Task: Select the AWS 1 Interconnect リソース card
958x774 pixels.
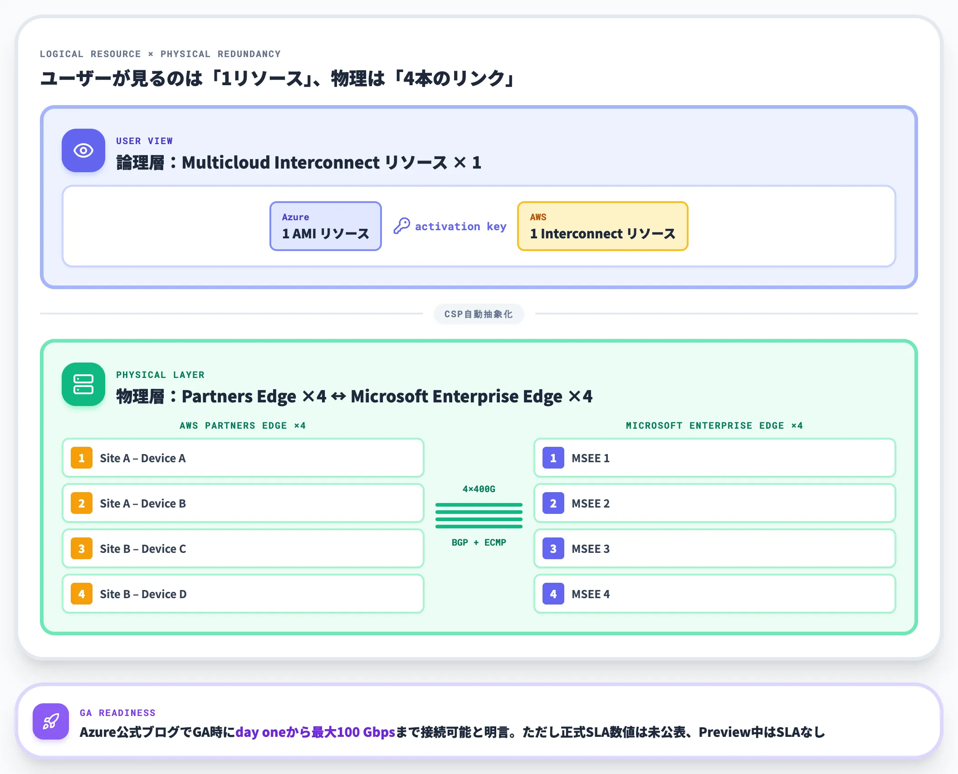Action: (x=603, y=226)
